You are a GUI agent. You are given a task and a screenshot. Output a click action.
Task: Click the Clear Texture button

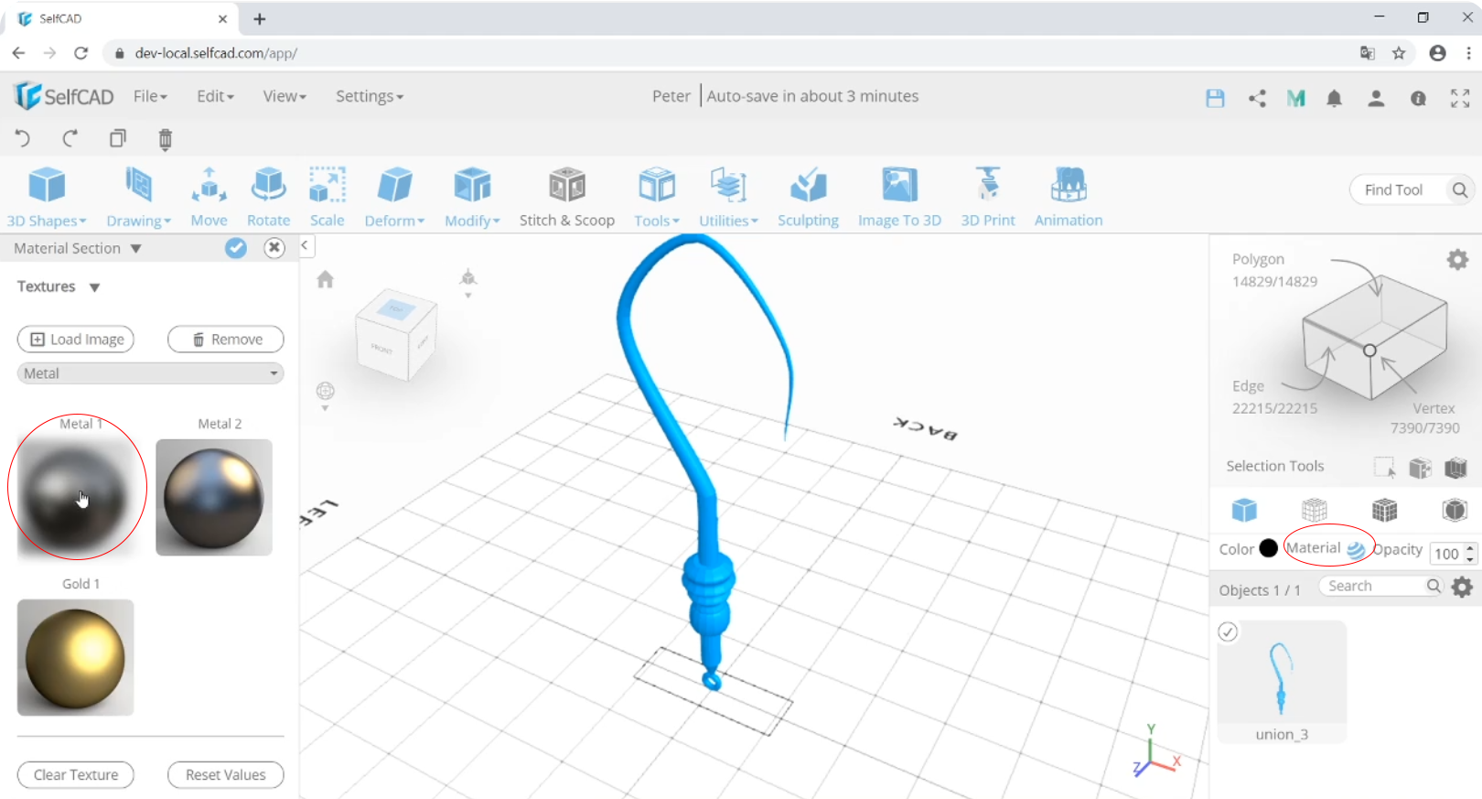pyautogui.click(x=76, y=775)
